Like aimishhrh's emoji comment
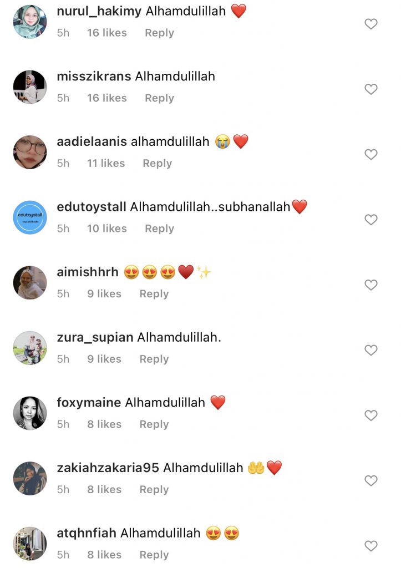Viewport: 401px width, 568px height. [x=371, y=285]
